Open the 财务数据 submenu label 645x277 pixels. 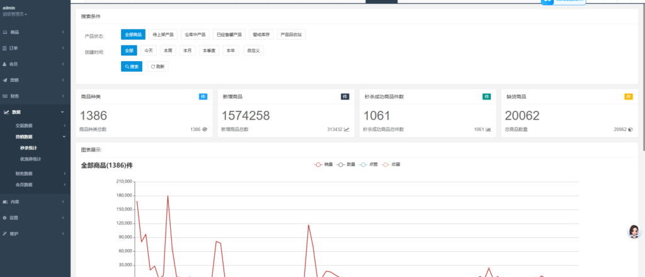(x=24, y=173)
